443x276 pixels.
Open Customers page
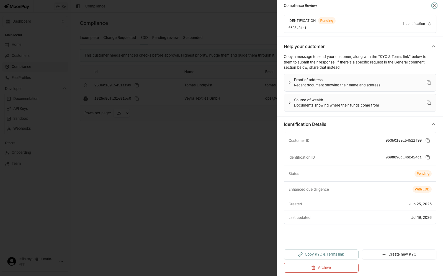(35, 55)
